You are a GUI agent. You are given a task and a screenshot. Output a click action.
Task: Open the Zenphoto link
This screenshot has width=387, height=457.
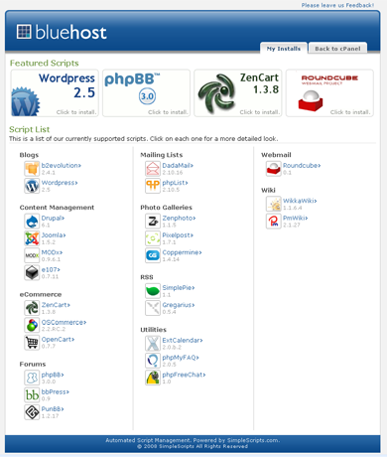(x=179, y=218)
